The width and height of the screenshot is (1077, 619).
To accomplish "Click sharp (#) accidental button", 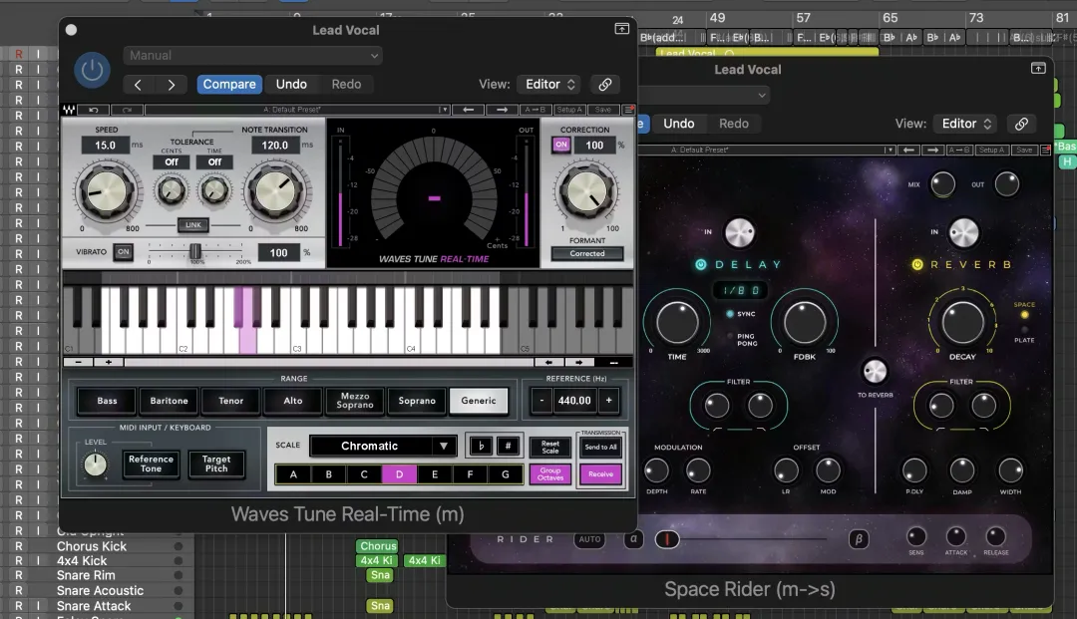I will pyautogui.click(x=508, y=447).
